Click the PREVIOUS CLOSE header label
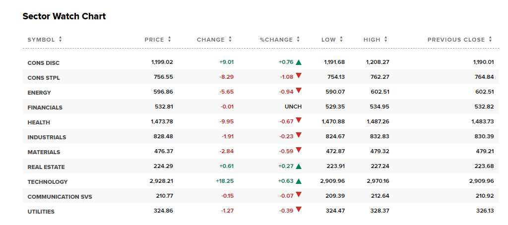This screenshot has width=508, height=225. point(456,40)
